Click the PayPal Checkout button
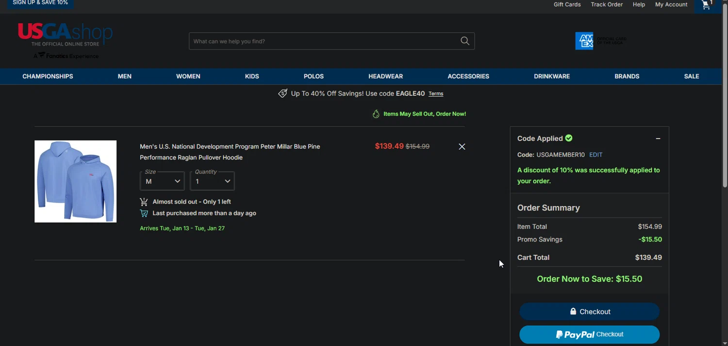 click(590, 334)
